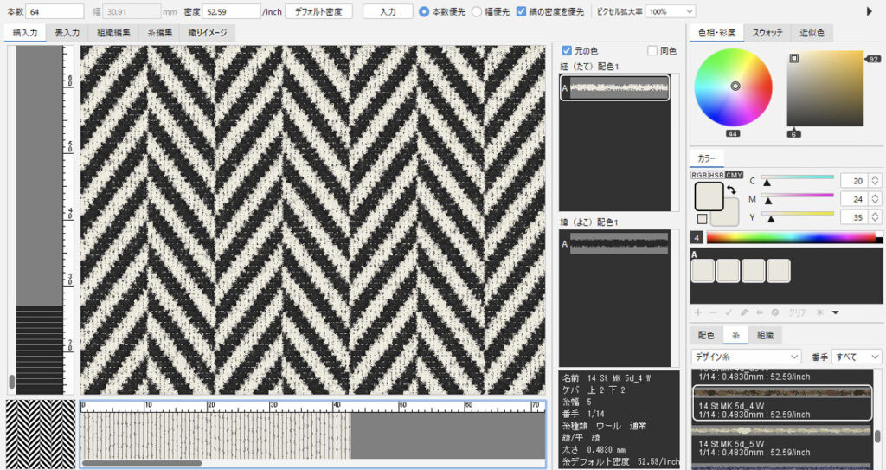Click the pencil edit icon below palette
The height and width of the screenshot is (470, 886).
point(744,312)
